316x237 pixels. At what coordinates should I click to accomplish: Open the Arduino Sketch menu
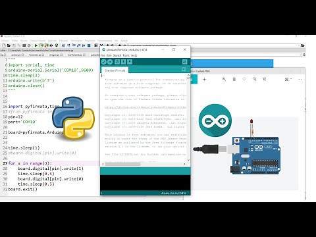point(117,55)
